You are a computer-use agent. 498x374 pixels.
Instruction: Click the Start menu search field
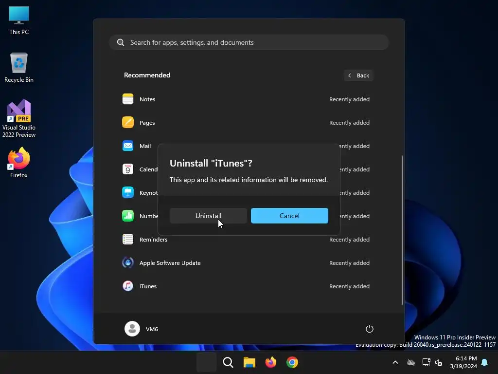(x=249, y=42)
